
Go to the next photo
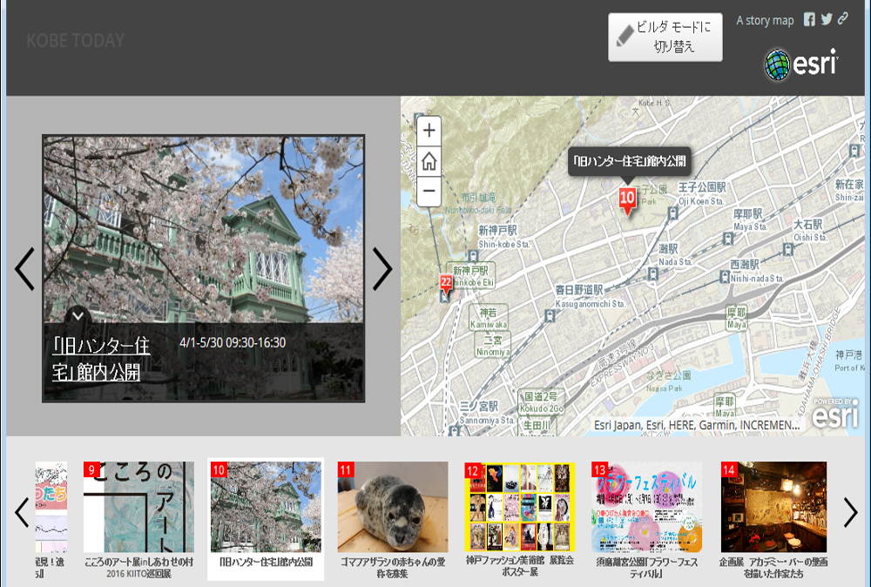382,269
